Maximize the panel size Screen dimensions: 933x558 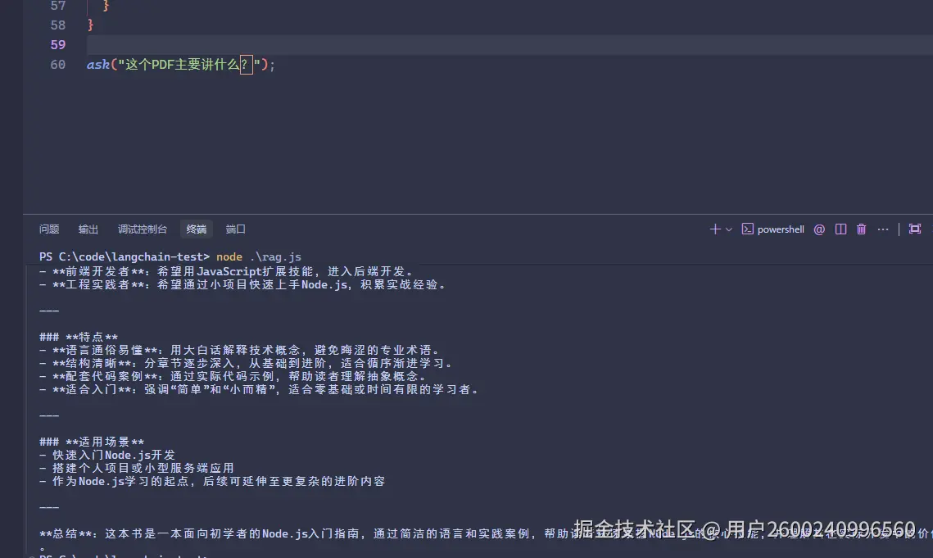tap(915, 229)
